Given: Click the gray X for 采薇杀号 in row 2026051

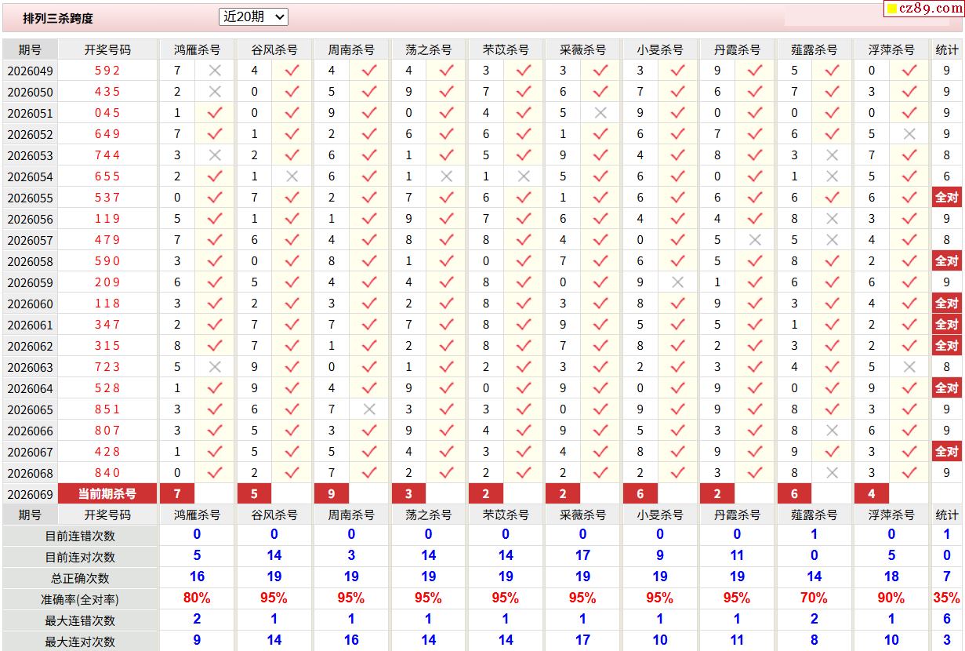Looking at the screenshot, I should 600,113.
